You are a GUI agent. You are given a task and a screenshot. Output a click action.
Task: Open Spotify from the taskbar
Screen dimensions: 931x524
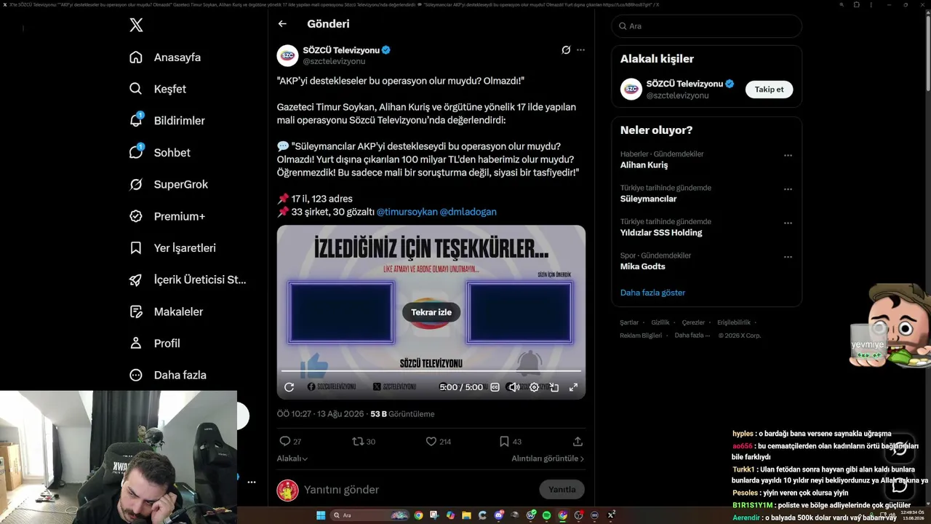click(546, 515)
